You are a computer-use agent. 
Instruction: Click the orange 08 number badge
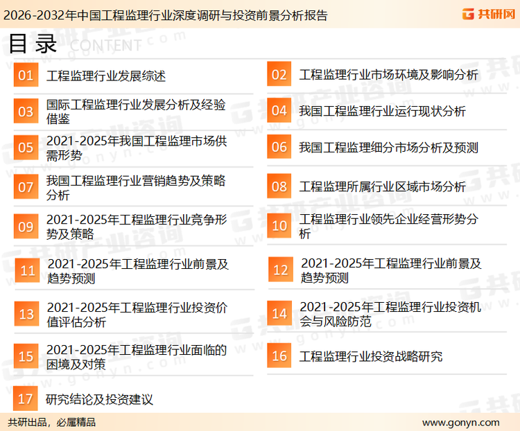pyautogui.click(x=279, y=186)
